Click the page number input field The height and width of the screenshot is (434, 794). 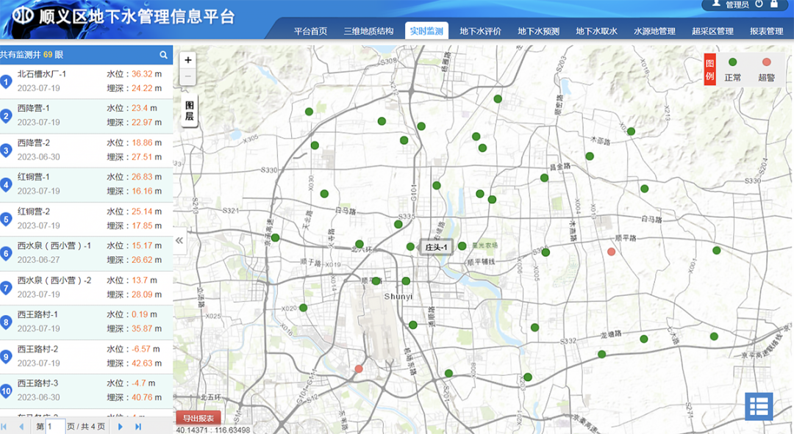click(x=55, y=427)
